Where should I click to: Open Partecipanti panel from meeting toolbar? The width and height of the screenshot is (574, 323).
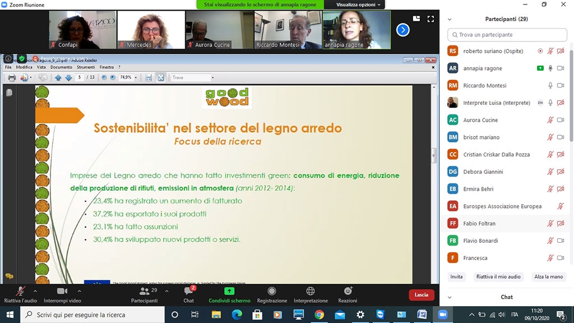144,295
